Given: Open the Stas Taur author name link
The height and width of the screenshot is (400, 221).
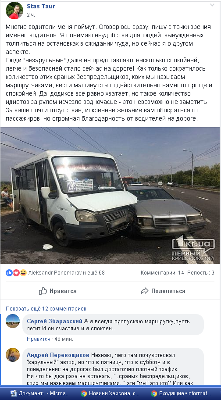Looking at the screenshot, I should [x=41, y=7].
